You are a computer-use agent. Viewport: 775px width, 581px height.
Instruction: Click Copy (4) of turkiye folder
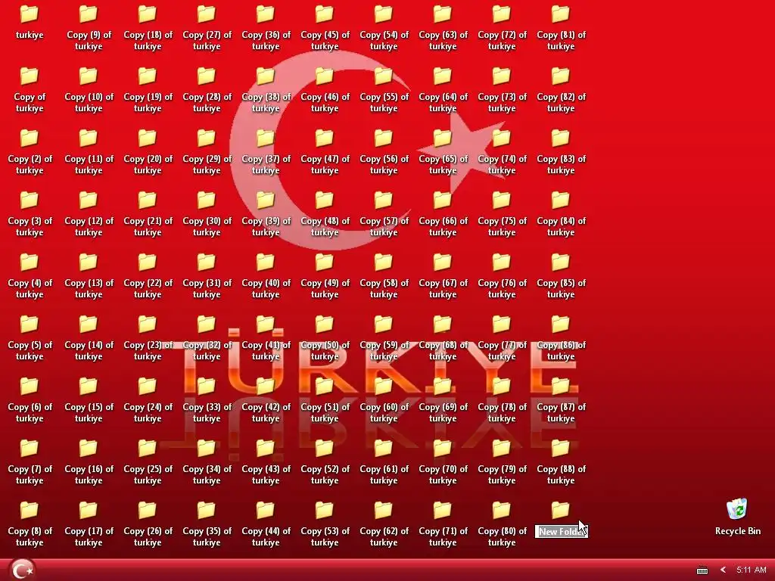(x=30, y=262)
